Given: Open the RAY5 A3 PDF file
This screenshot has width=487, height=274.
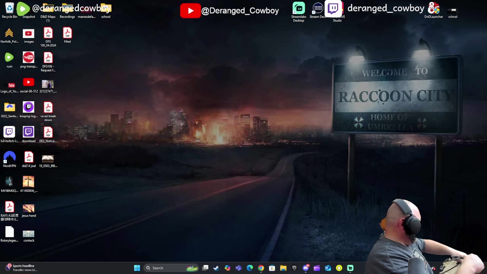Looking at the screenshot, I should click(x=10, y=211).
